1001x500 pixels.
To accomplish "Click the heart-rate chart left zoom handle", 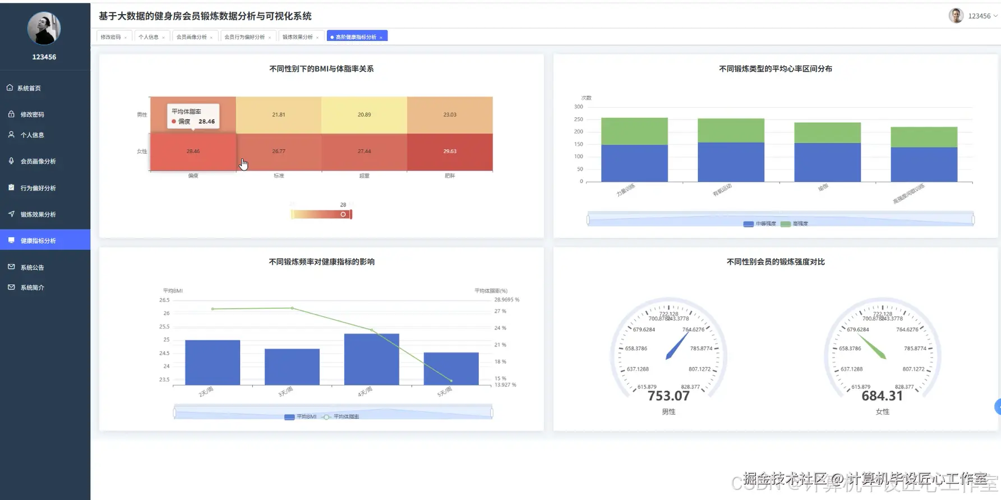I will pyautogui.click(x=588, y=219).
